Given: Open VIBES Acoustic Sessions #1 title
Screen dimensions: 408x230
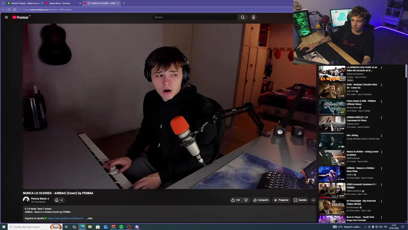Looking at the screenshot, I should [361, 186].
